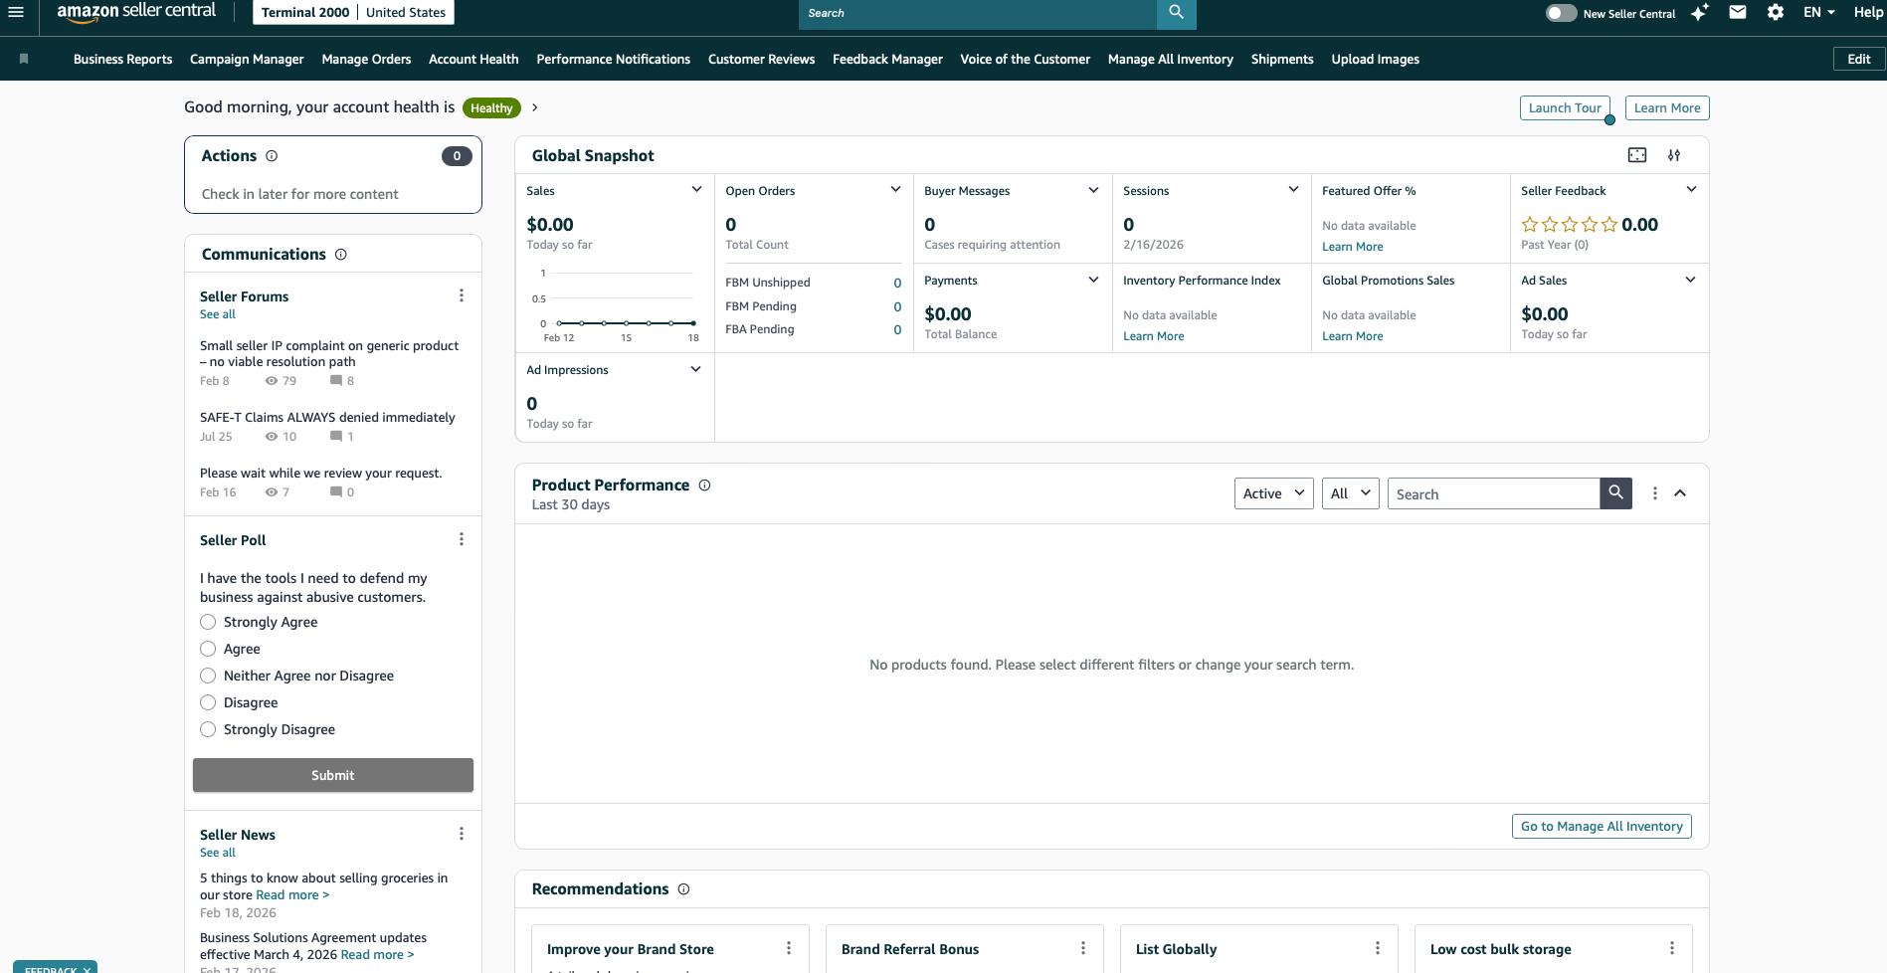
Task: Expand Global Snapshot to full screen
Action: tap(1637, 155)
